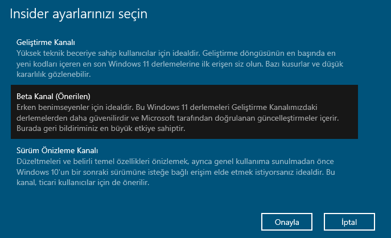Click the Beta Kanal (Önerilen) heading
The image size is (391, 238).
click(54, 96)
